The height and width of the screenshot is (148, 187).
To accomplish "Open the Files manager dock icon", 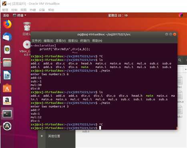I will pyautogui.click(x=7, y=62).
